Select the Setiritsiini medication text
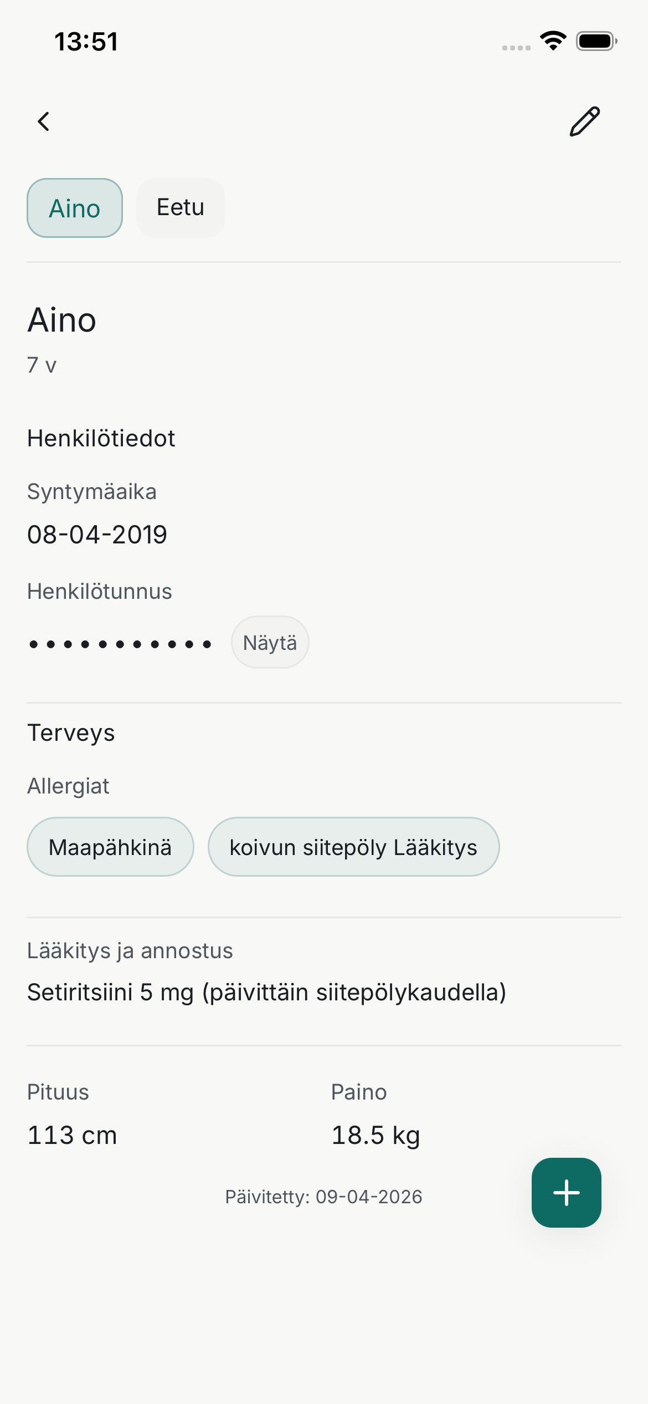 click(x=266, y=992)
